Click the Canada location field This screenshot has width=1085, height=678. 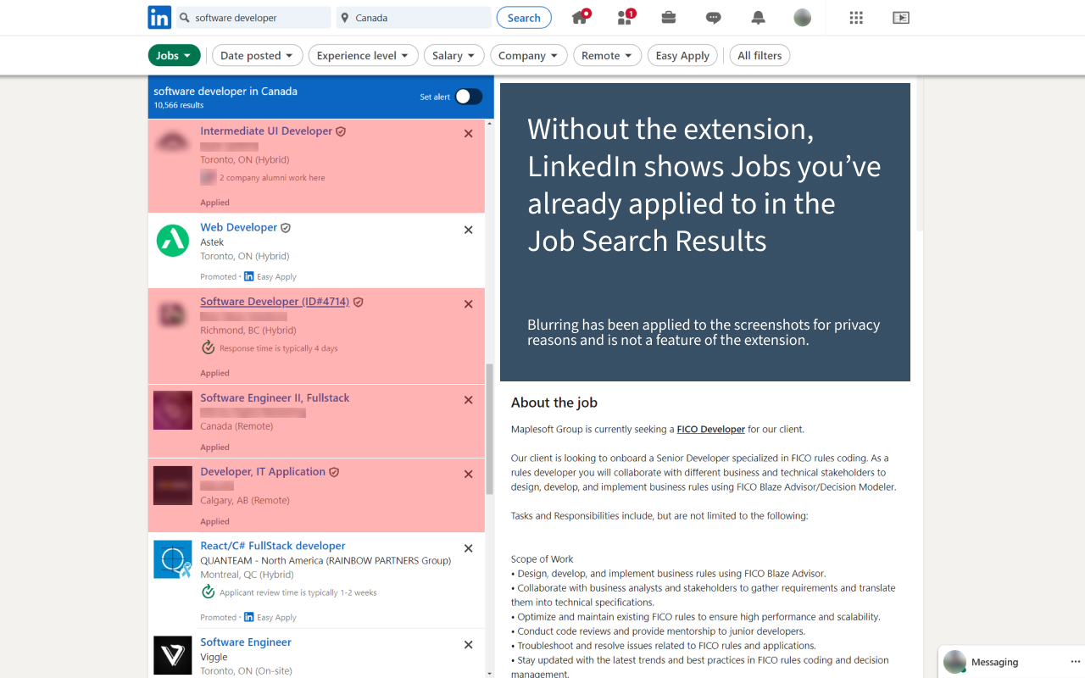(x=413, y=18)
